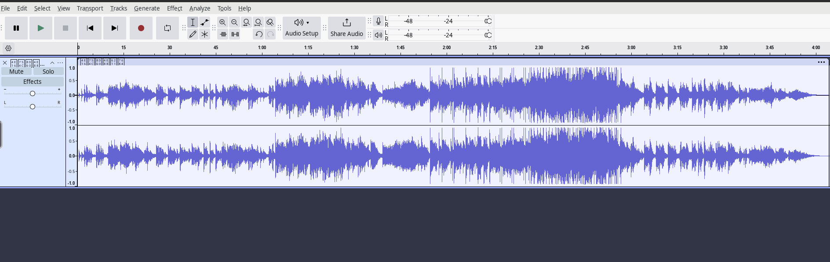Solo the audio track

(48, 72)
